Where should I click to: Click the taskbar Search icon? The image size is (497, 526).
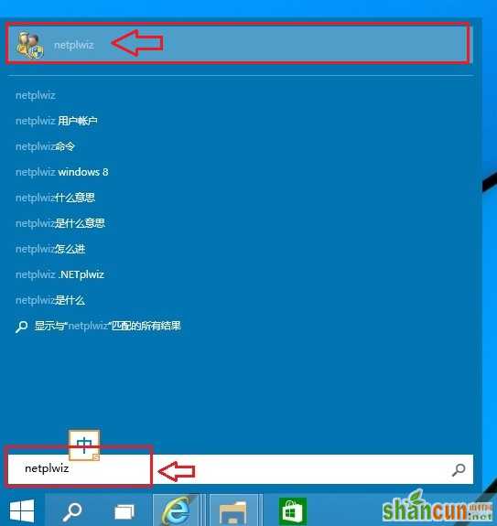pyautogui.click(x=72, y=511)
